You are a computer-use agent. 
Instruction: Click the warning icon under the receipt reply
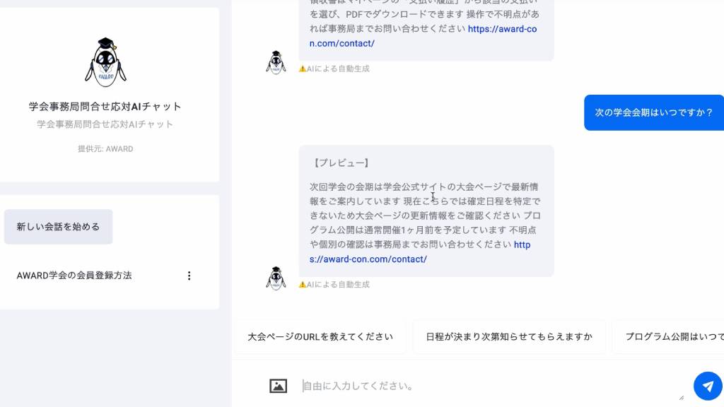pos(303,69)
